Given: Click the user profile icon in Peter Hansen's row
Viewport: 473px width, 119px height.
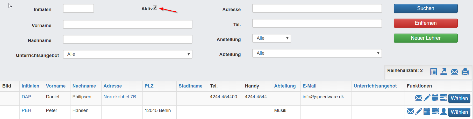Looking at the screenshot, I should [x=443, y=111].
